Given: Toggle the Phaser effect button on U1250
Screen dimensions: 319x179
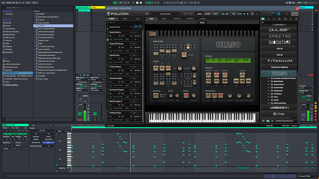Looking at the screenshot, I should tap(208, 75).
